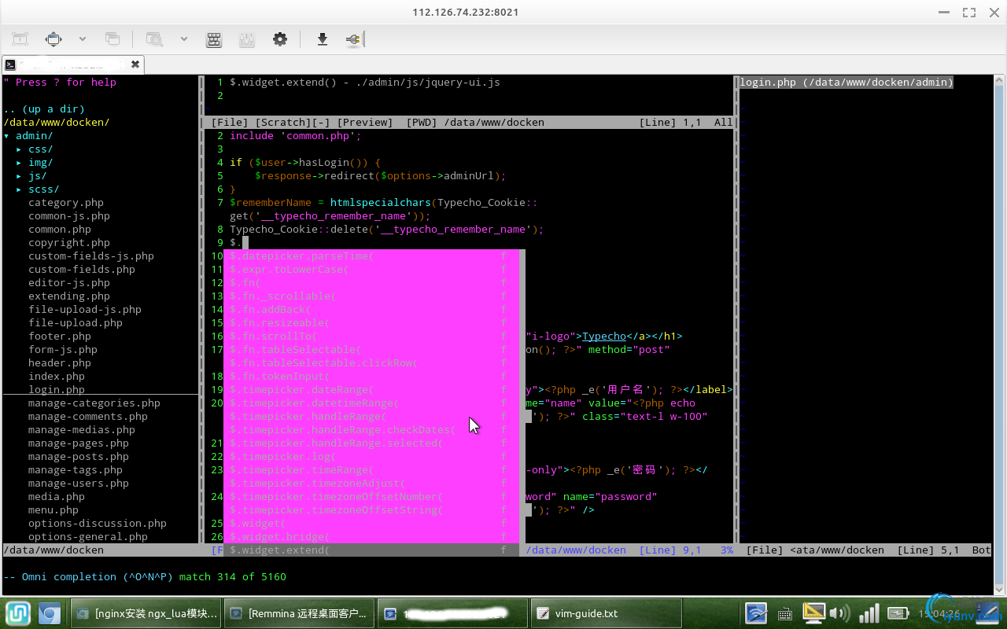Open editor-js.php file
This screenshot has height=629, width=1007.
[x=69, y=283]
